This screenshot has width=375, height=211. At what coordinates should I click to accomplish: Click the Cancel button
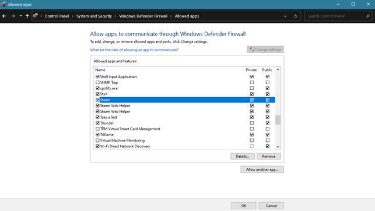pyautogui.click(x=271, y=206)
